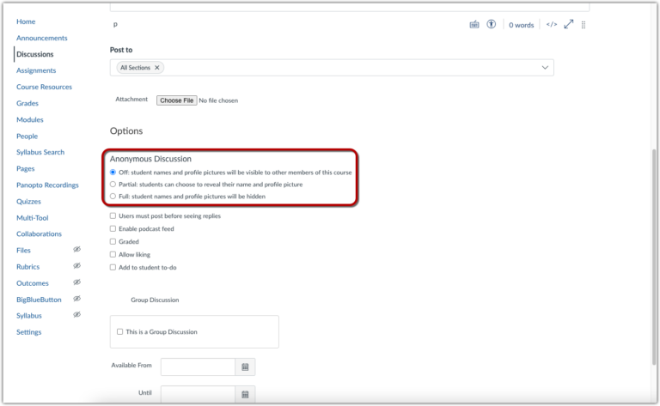Expand the Post to sections dropdown
The image size is (660, 406).
click(x=544, y=67)
